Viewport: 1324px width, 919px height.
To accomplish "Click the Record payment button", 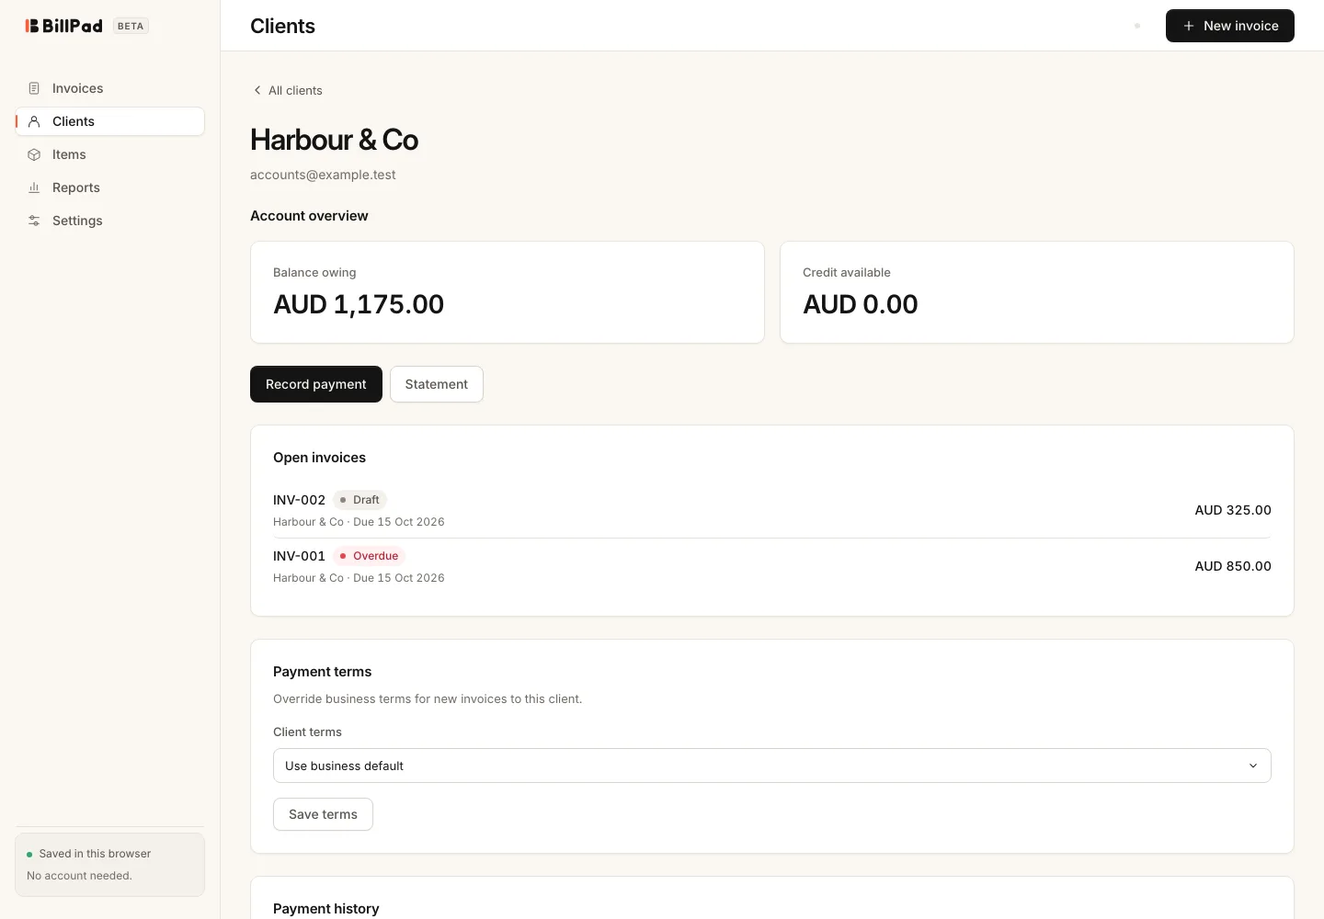I will coord(316,384).
